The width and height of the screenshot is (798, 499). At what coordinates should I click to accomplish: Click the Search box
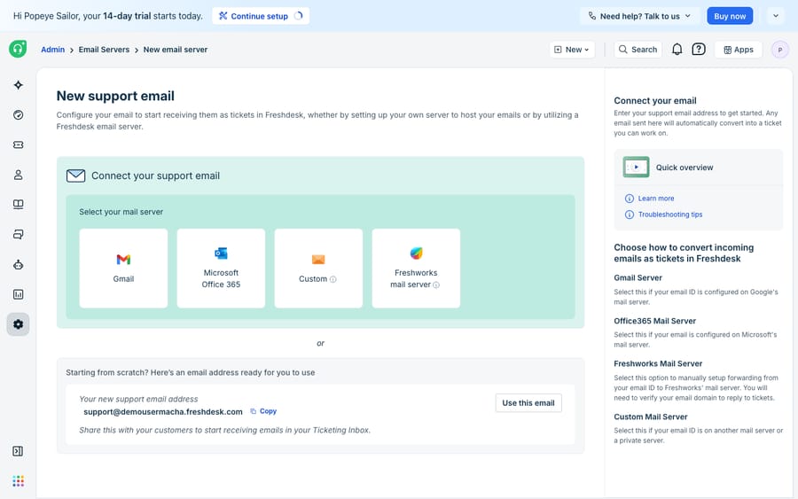pyautogui.click(x=638, y=50)
